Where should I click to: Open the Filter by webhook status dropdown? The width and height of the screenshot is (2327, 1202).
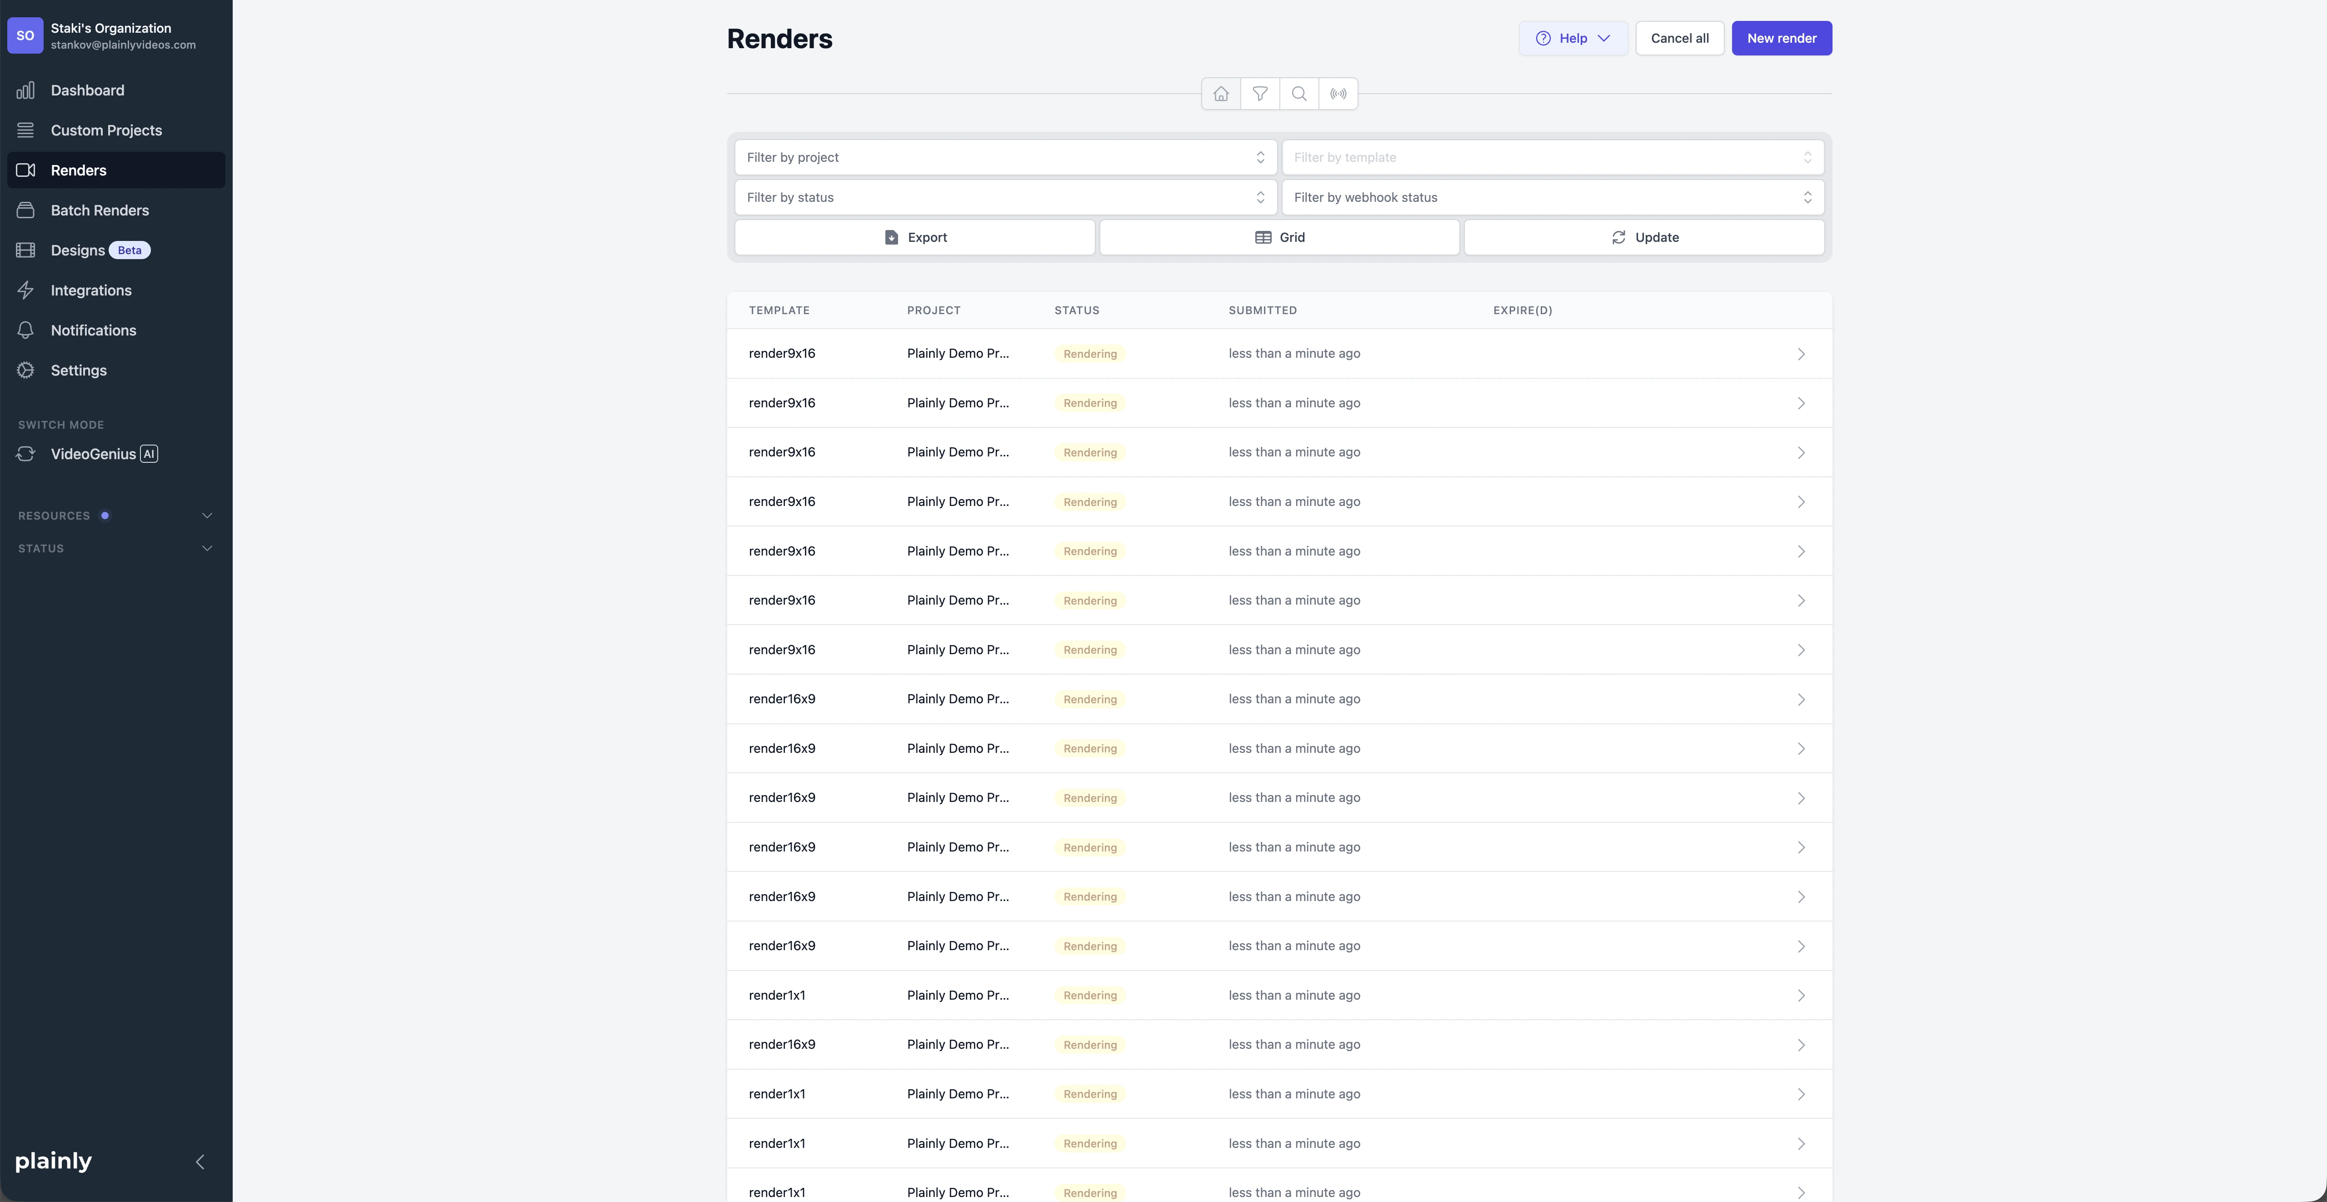point(1552,197)
